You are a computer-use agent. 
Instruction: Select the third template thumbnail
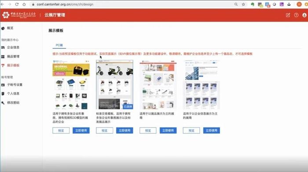[x=158, y=84]
